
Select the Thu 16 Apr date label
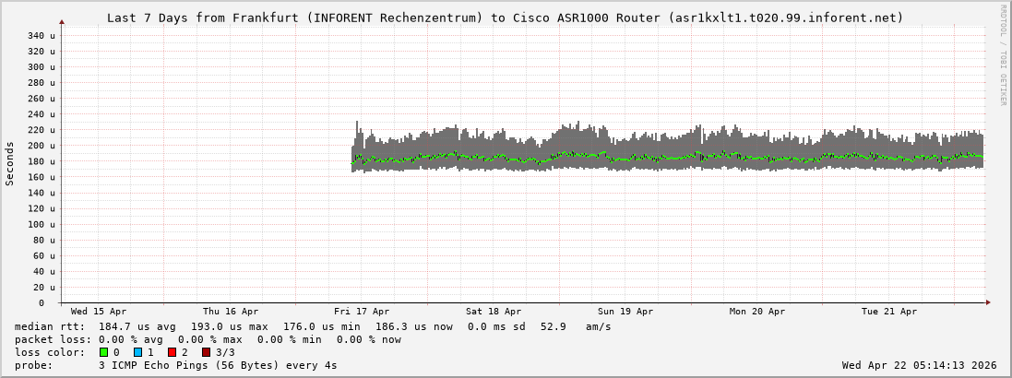[231, 312]
